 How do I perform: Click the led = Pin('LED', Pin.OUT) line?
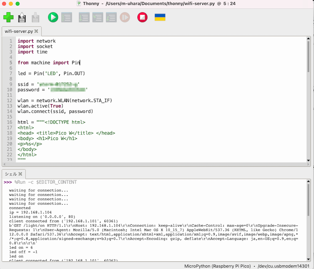click(x=51, y=74)
